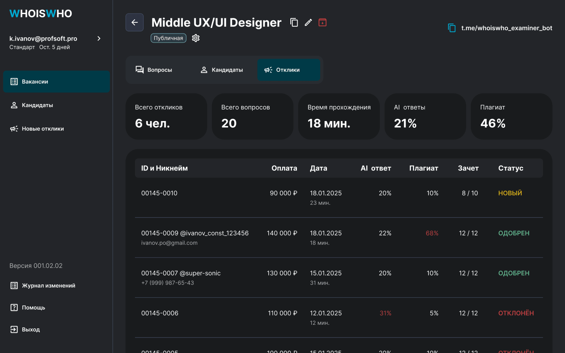
Task: Sort by Зачет column header
Action: coord(468,168)
